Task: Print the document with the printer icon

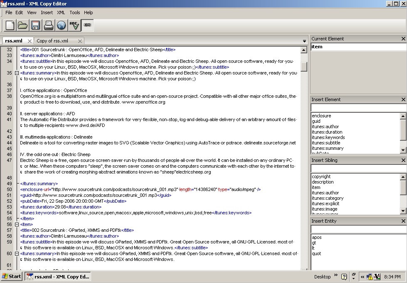Action: (49, 25)
